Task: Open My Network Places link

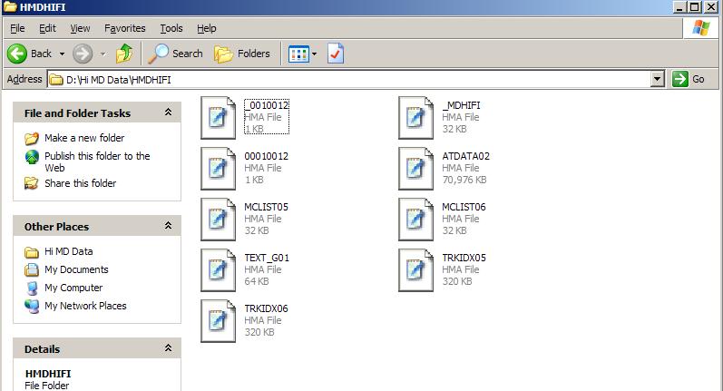Action: [x=85, y=306]
